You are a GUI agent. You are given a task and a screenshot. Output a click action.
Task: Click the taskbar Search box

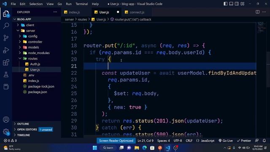pos(108,148)
